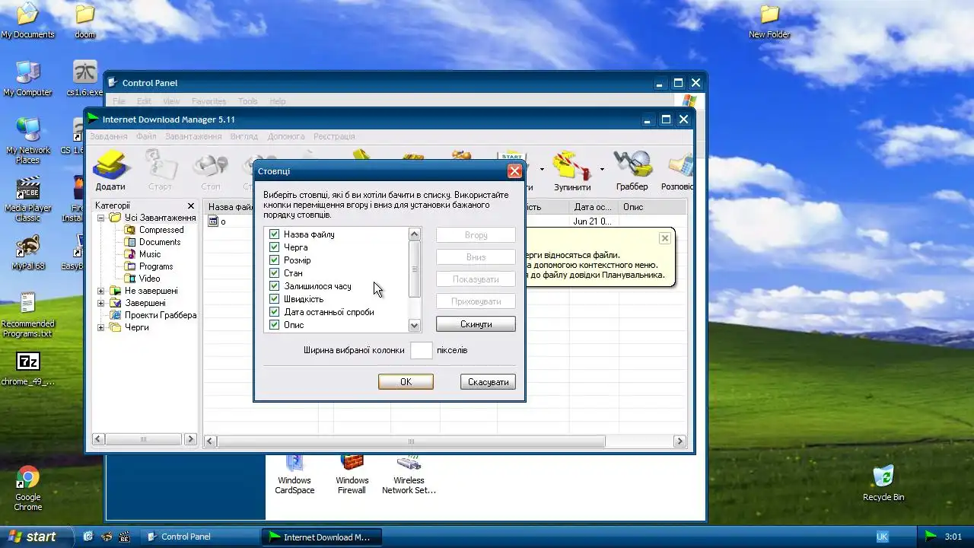Uncheck the Опис column checkbox
This screenshot has height=548, width=974.
pyautogui.click(x=275, y=325)
